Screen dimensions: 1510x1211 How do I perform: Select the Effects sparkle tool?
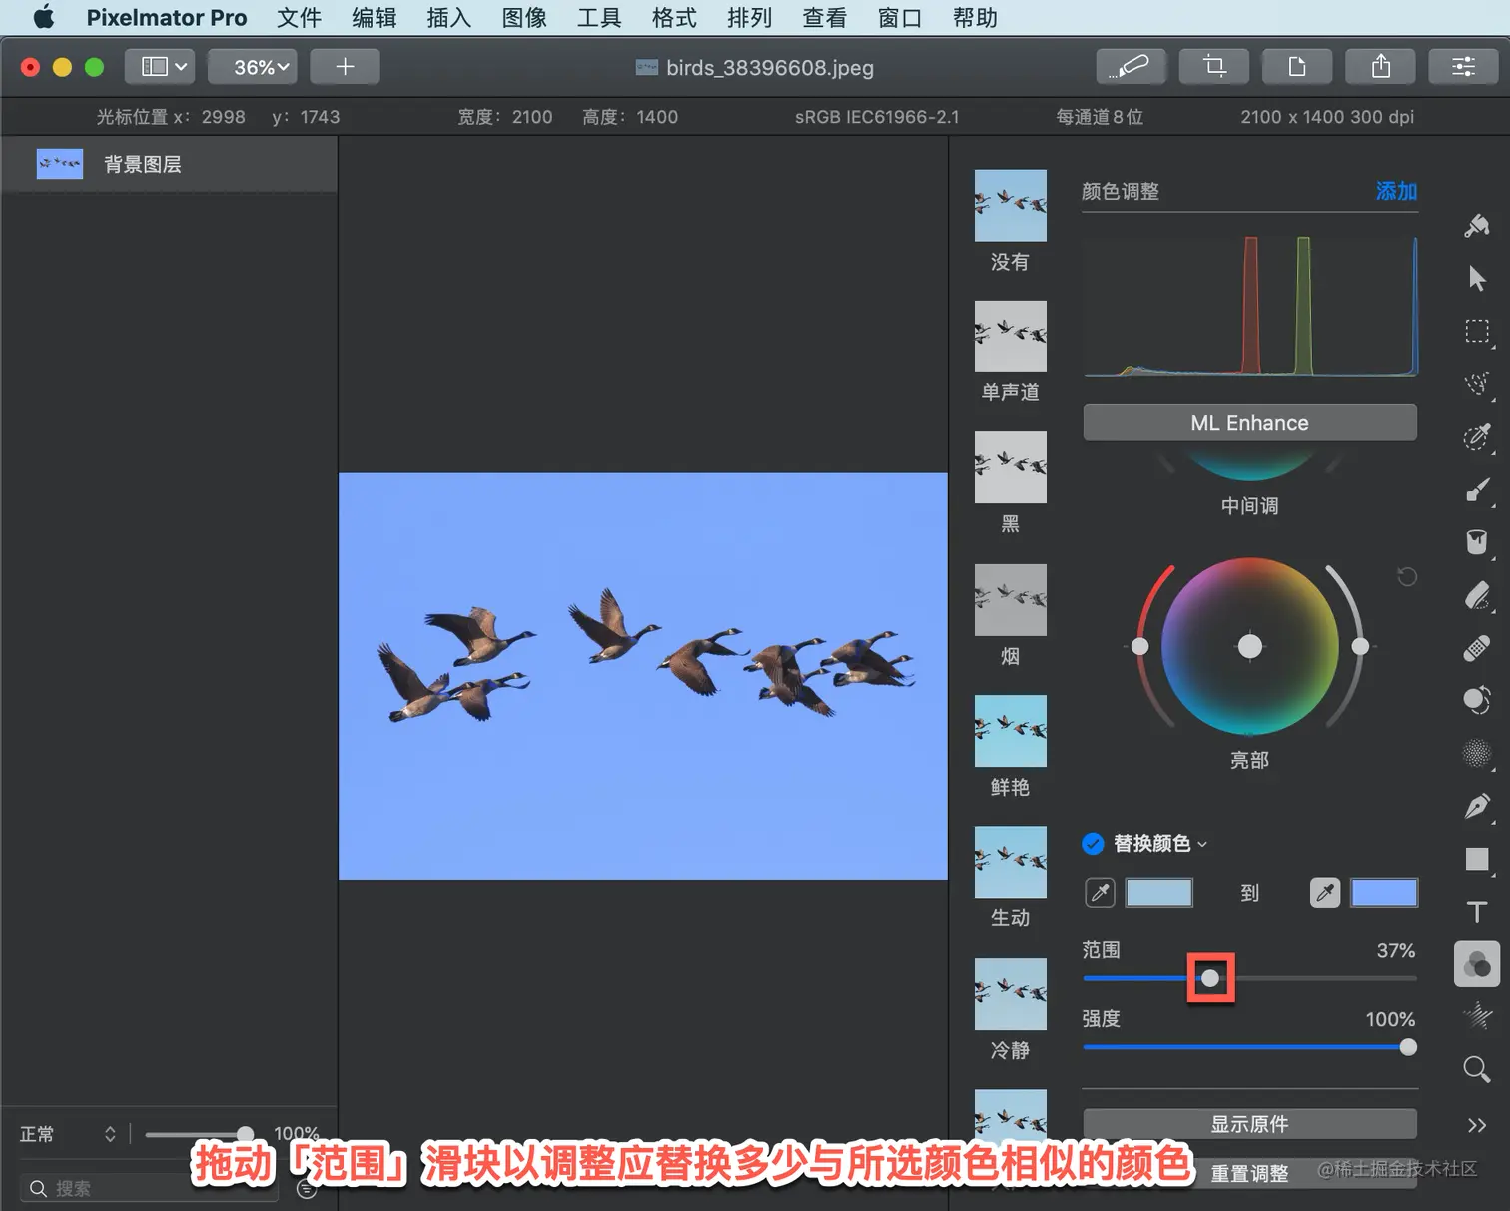coord(1477,1016)
